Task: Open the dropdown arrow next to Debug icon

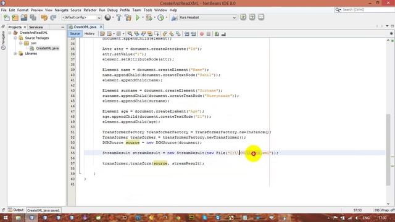Action: pos(154,17)
